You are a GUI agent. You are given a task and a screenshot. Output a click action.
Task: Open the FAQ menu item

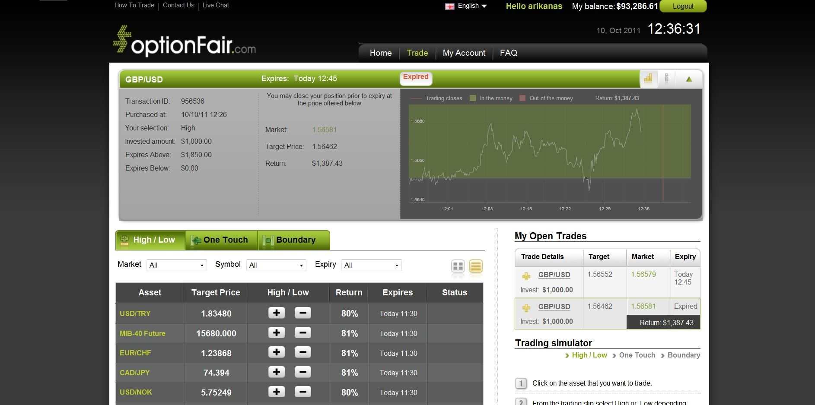click(509, 53)
